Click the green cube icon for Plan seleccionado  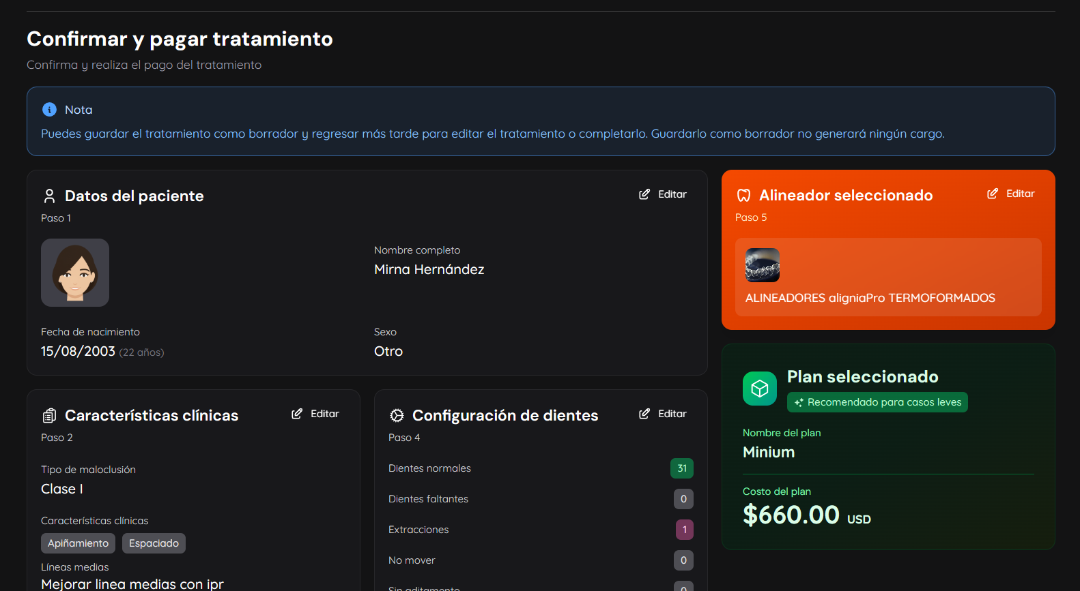click(759, 389)
